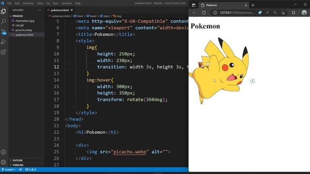Click head in the breadcrumb
Screen dimensions: 310x174
click(x=93, y=16)
